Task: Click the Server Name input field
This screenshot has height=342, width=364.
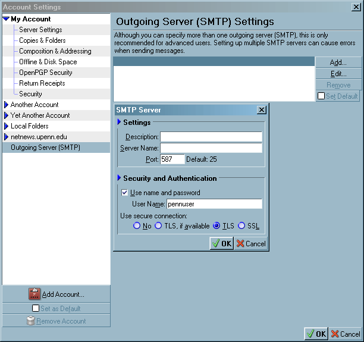Action: click(211, 148)
